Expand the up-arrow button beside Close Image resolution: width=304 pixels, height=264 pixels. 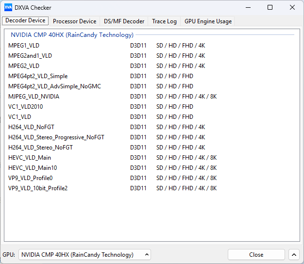click(x=294, y=255)
